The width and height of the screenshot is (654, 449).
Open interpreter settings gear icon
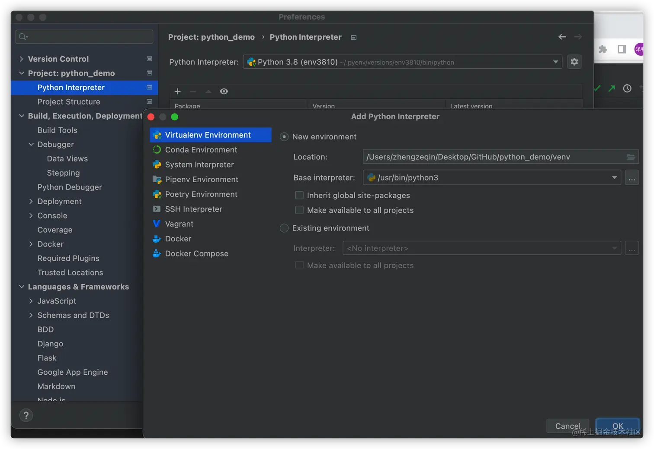[574, 62]
